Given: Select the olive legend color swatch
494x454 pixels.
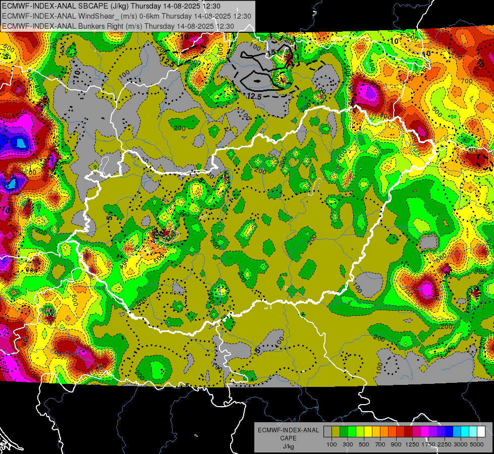Looking at the screenshot, I should point(336,432).
